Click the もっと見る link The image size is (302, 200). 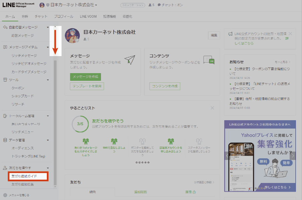click(282, 62)
